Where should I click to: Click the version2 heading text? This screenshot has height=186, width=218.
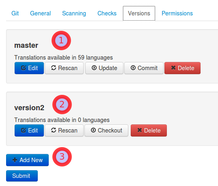pos(29,108)
